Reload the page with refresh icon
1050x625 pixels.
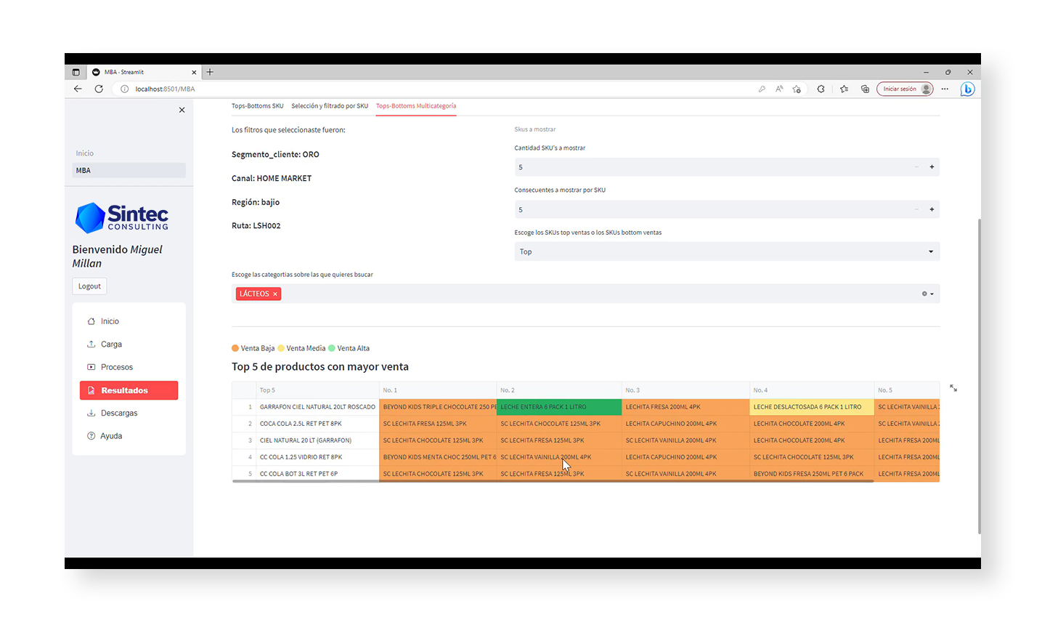(x=99, y=89)
